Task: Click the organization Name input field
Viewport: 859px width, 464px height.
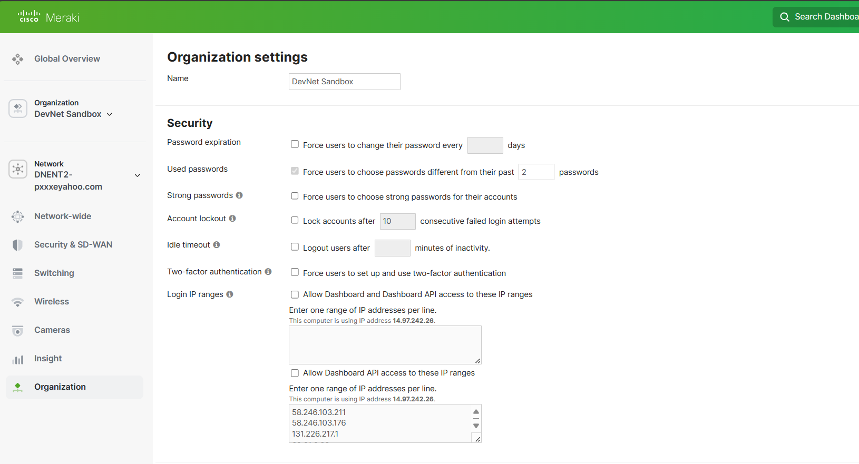Action: [x=344, y=82]
